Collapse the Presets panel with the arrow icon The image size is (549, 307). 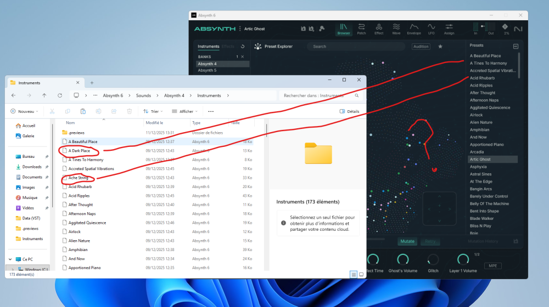tap(516, 46)
